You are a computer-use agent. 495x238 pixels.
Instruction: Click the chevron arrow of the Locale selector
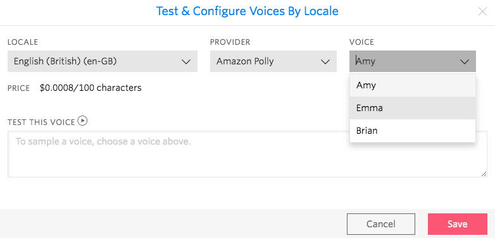pos(186,61)
